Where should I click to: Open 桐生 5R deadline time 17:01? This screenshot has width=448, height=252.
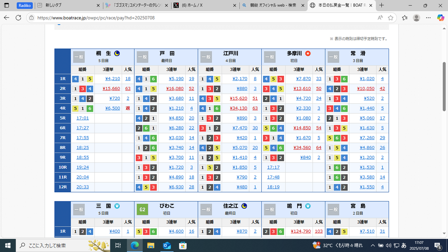pos(83,118)
